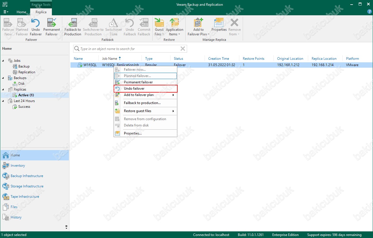Viewport: 373px width, 238px height.
Task: Open the Storage Infrastructure view
Action: (34, 186)
